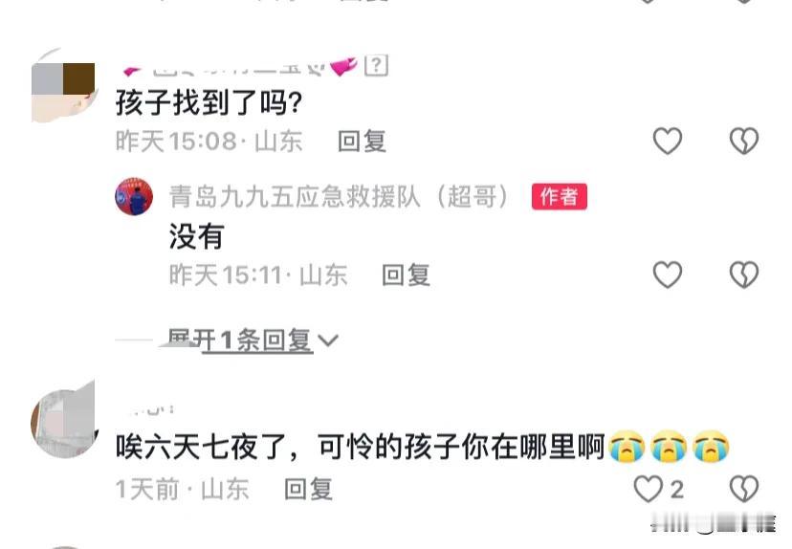
Task: Tap broken heart on the "没有" reply
Action: (744, 274)
